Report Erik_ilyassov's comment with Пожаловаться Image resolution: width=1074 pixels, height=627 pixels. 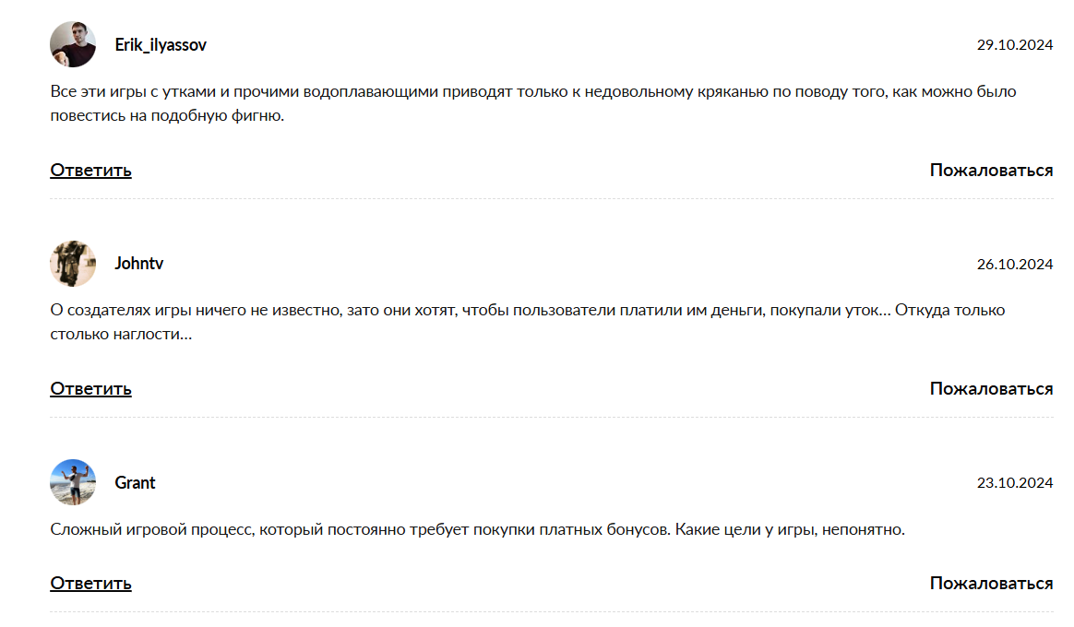991,171
